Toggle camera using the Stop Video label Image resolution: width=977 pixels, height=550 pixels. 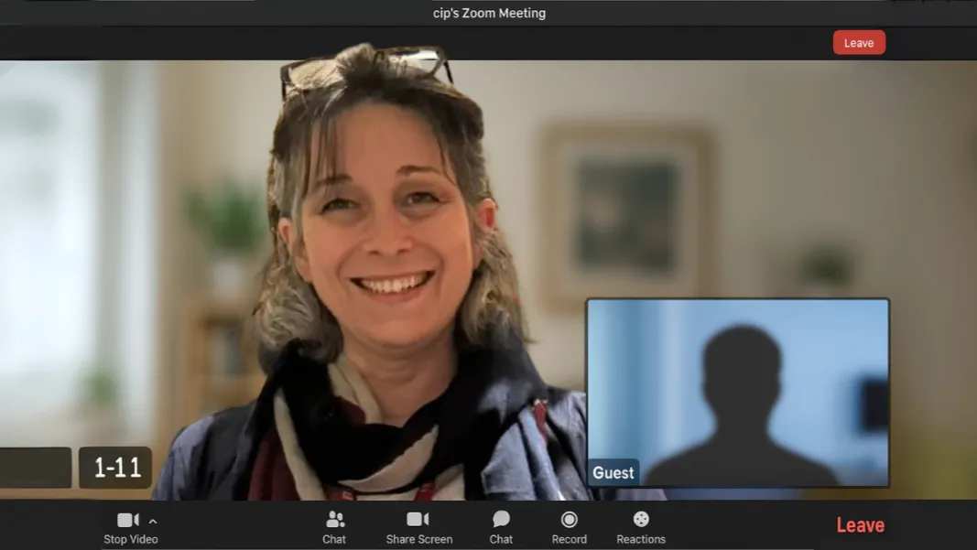pyautogui.click(x=131, y=540)
